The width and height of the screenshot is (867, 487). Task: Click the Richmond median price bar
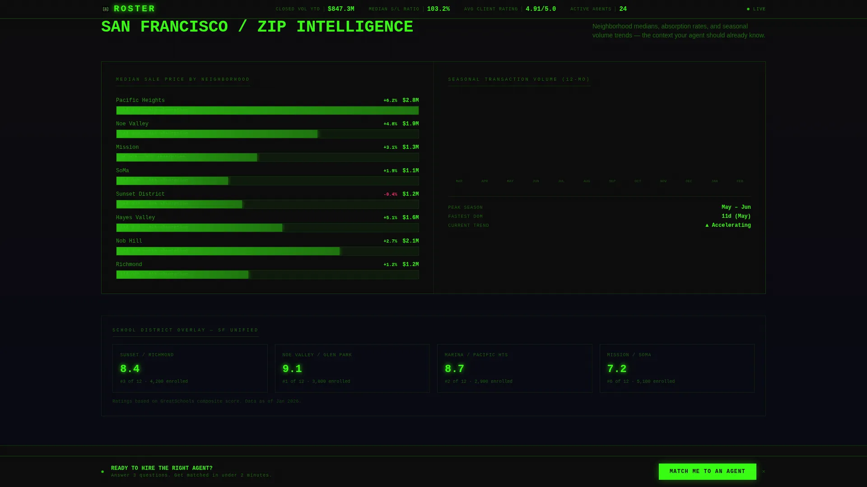coord(267,275)
